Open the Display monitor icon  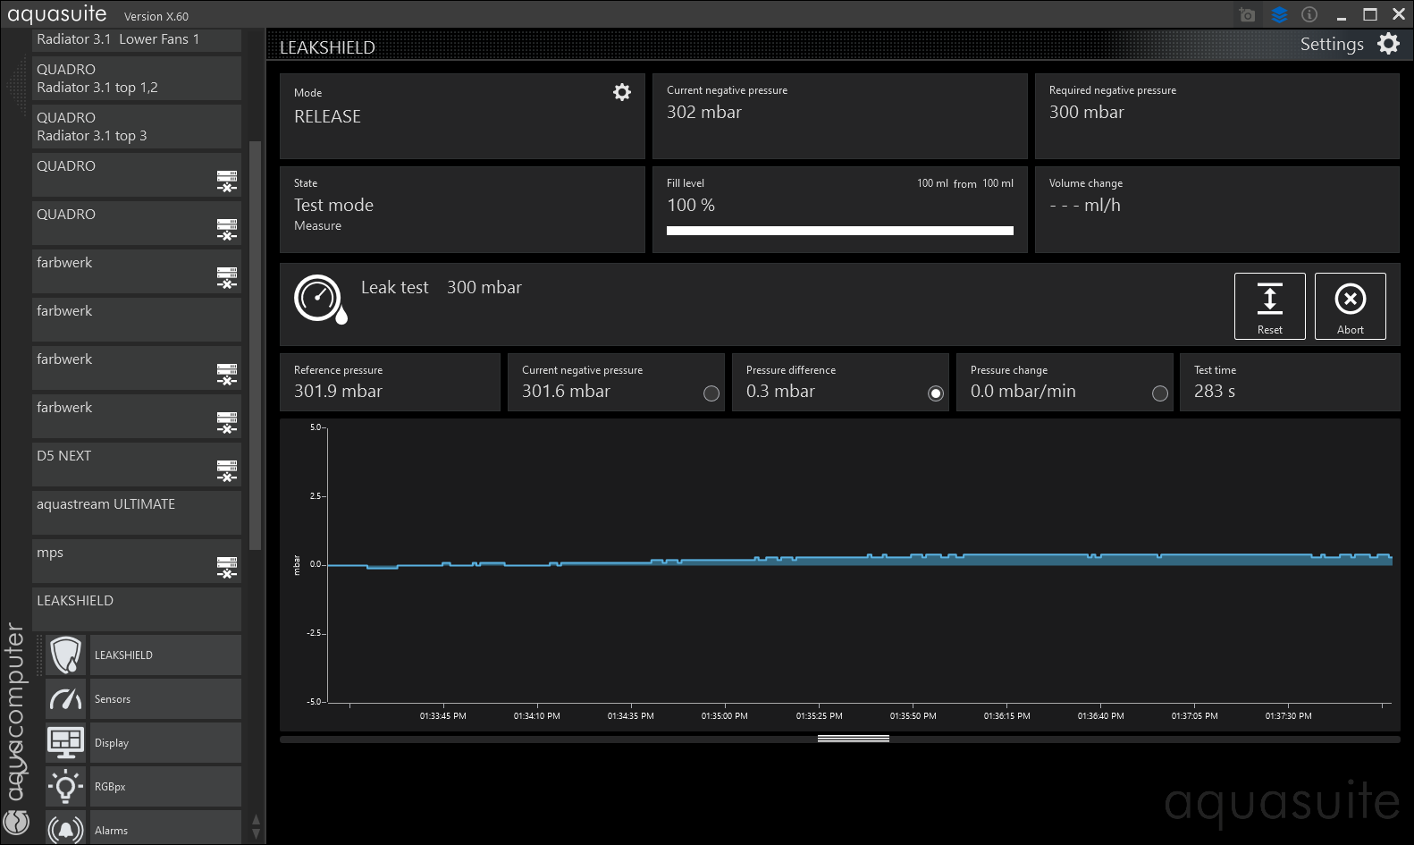66,743
